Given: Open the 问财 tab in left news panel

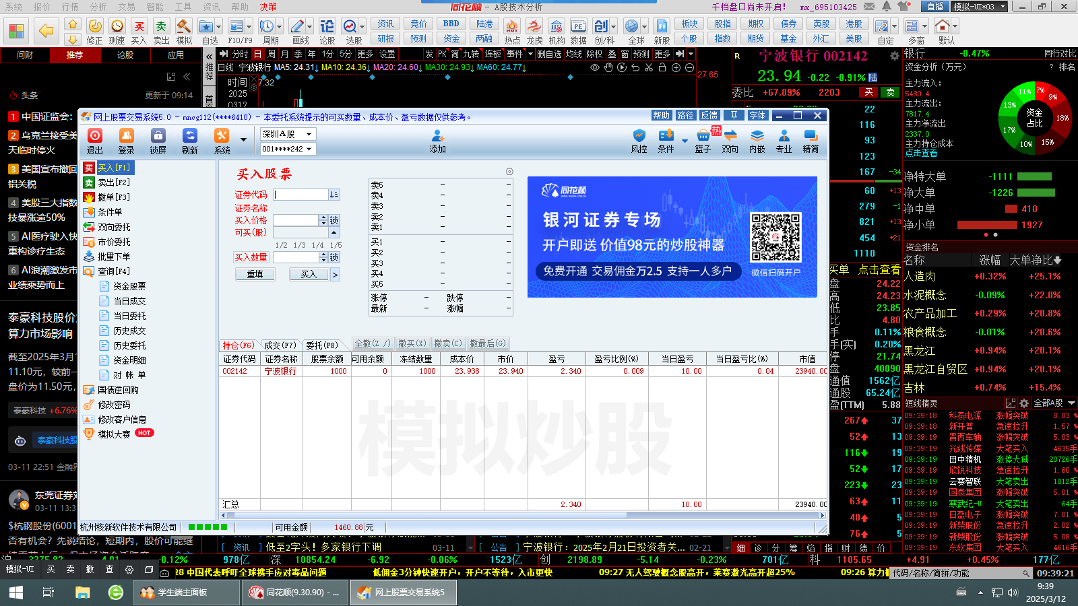Looking at the screenshot, I should (x=25, y=55).
